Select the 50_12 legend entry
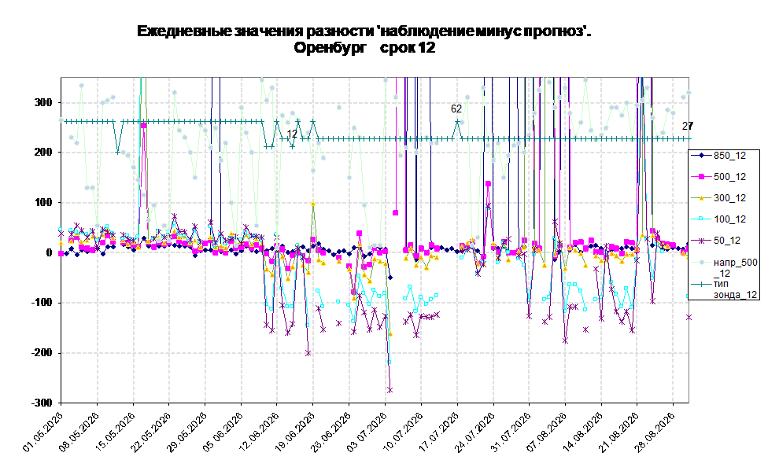Image resolution: width=768 pixels, height=471 pixels. 716,241
